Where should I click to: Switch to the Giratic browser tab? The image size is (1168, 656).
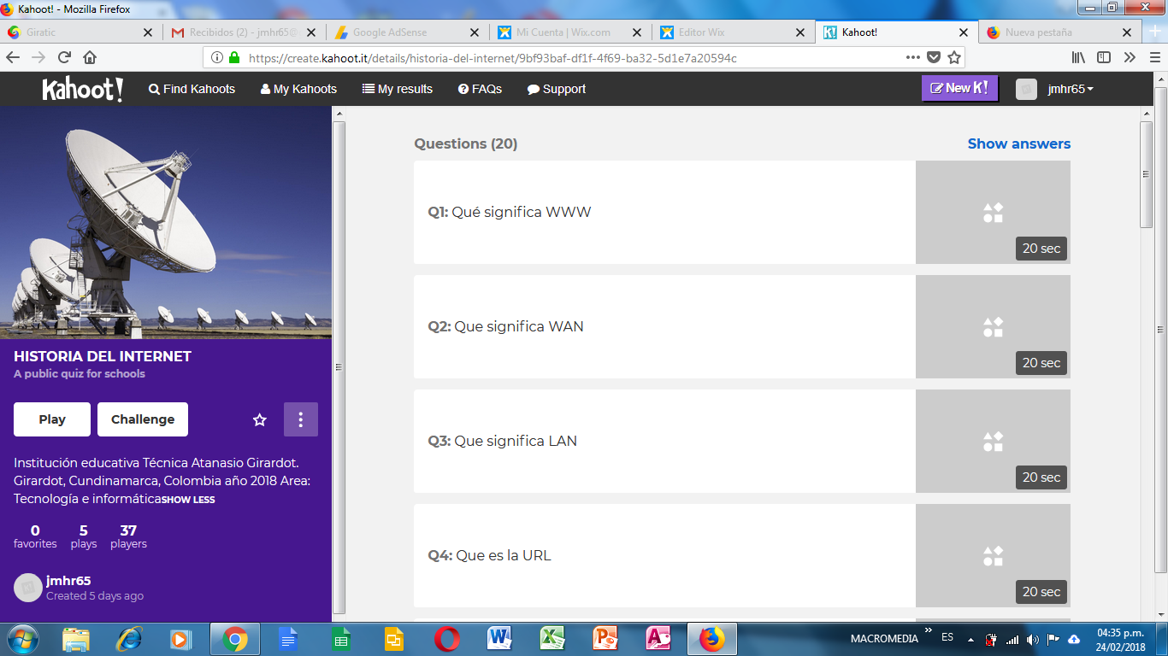coord(80,32)
